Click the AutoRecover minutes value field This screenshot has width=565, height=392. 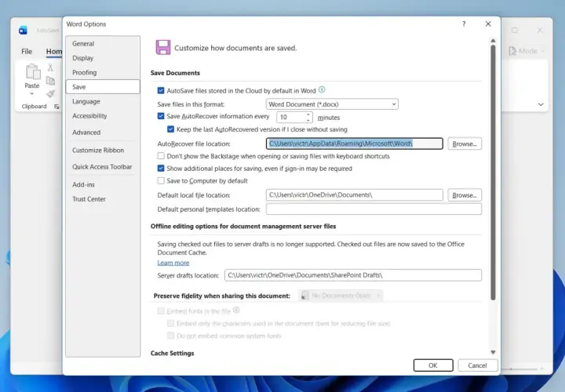click(291, 117)
